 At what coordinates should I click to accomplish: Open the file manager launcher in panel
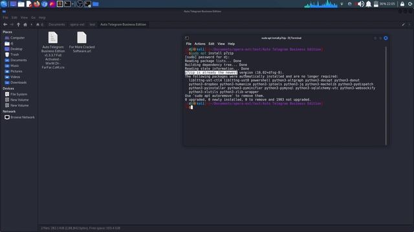[x=21, y=4]
